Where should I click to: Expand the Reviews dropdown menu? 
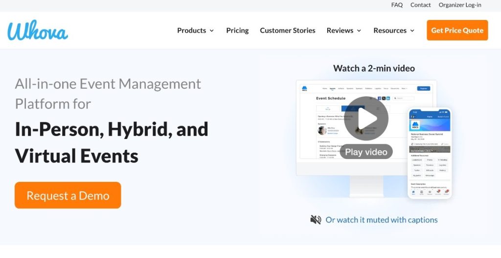[x=344, y=31]
